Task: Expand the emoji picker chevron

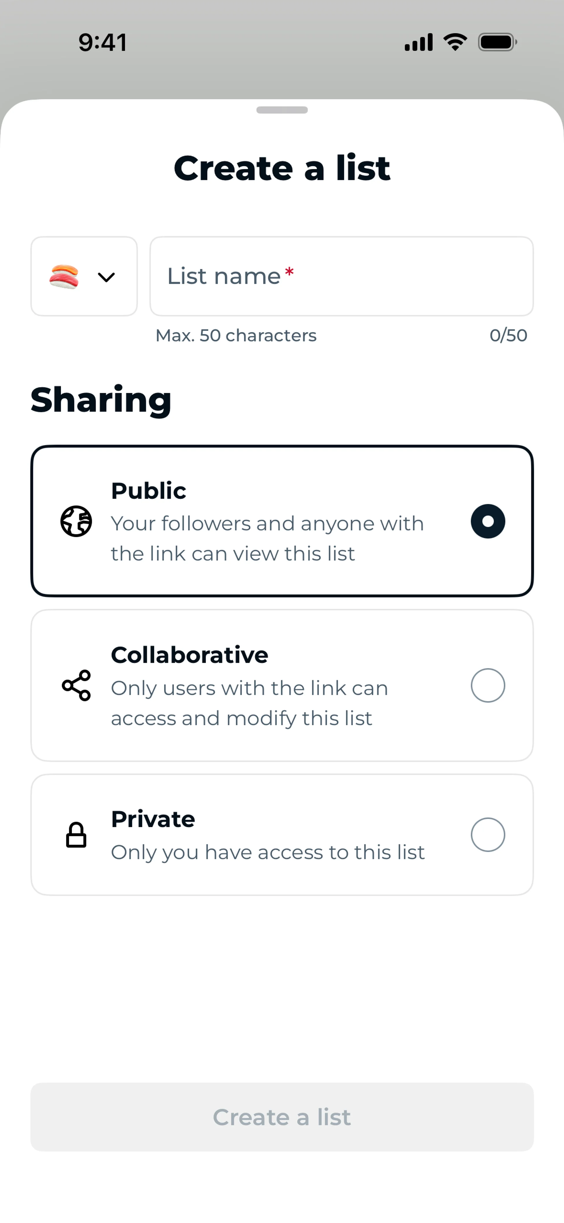Action: (x=106, y=277)
